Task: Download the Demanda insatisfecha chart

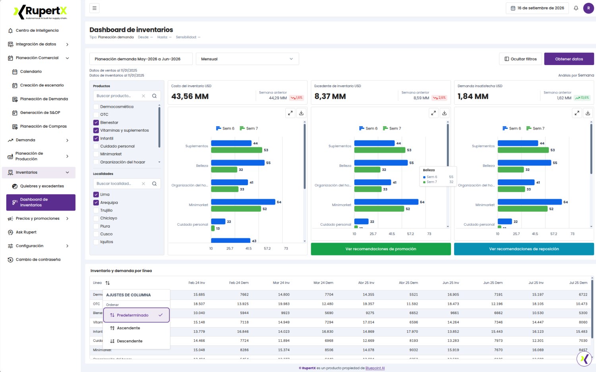Action: click(x=588, y=113)
